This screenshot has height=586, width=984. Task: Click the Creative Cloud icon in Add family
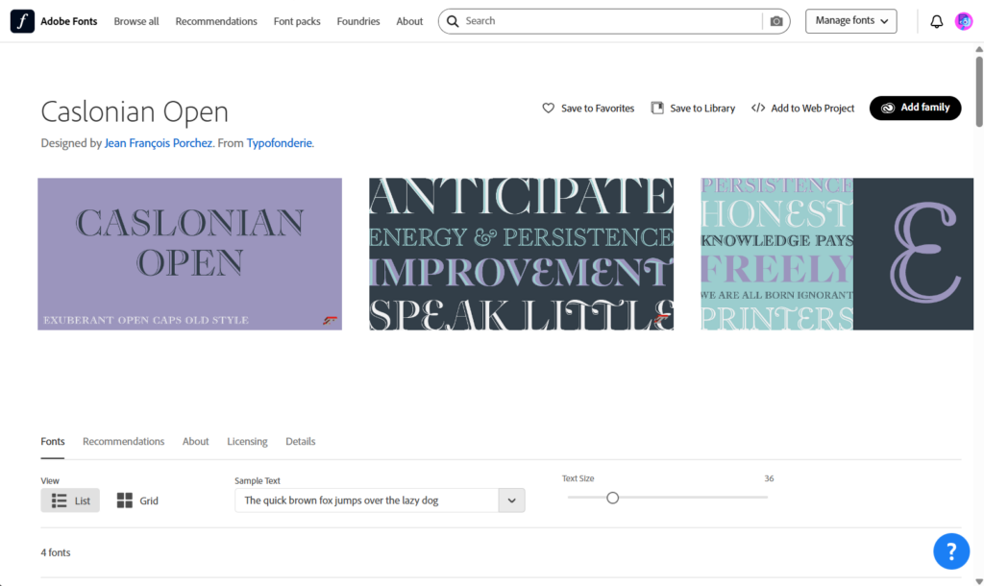tap(887, 108)
